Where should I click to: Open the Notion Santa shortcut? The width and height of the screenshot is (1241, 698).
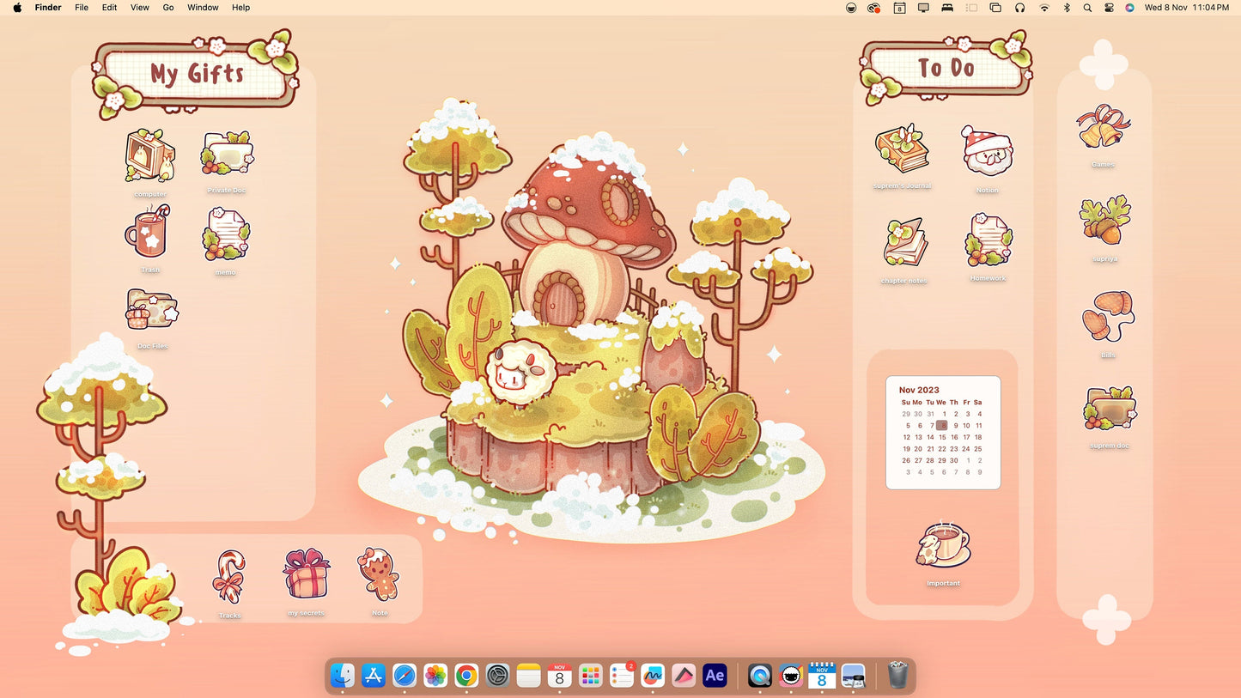click(x=987, y=155)
